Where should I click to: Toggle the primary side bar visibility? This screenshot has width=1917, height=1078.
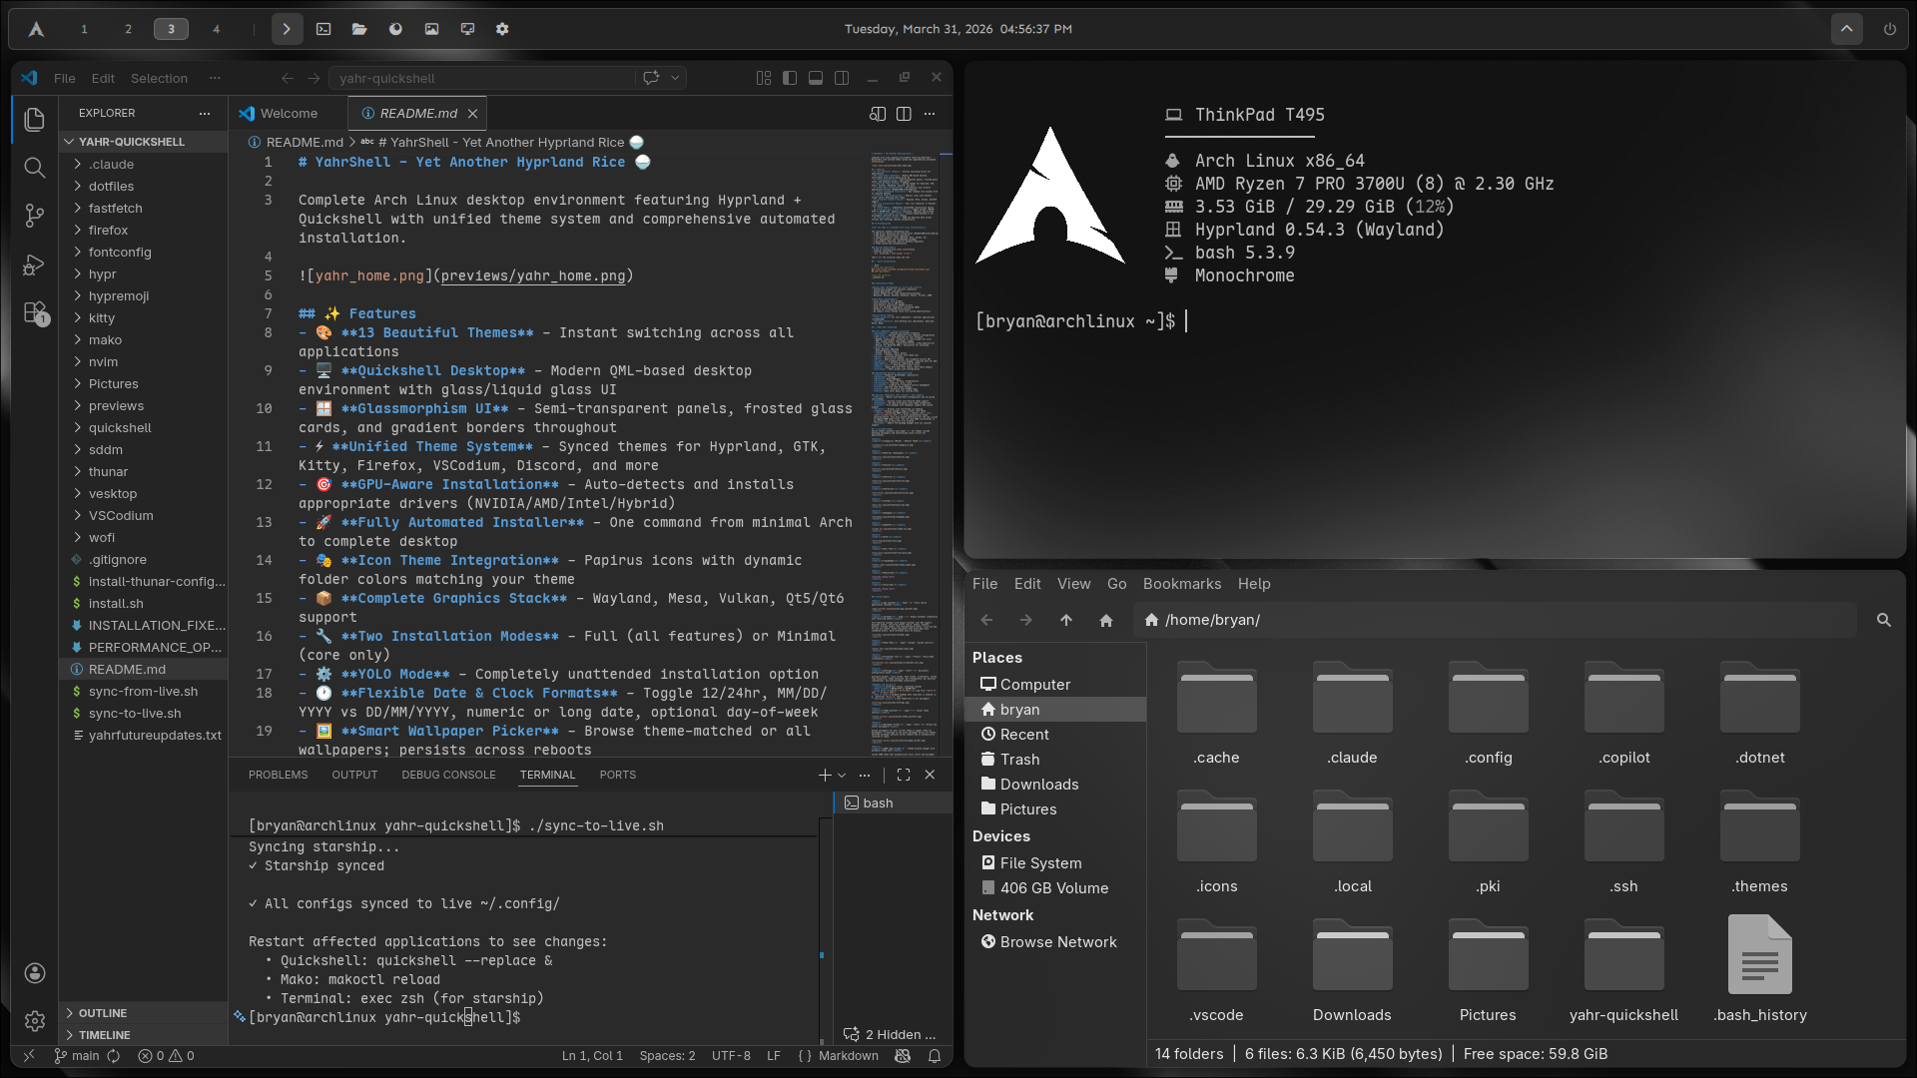pos(790,78)
